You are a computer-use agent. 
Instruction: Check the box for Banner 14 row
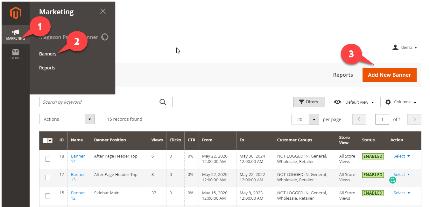(x=48, y=159)
